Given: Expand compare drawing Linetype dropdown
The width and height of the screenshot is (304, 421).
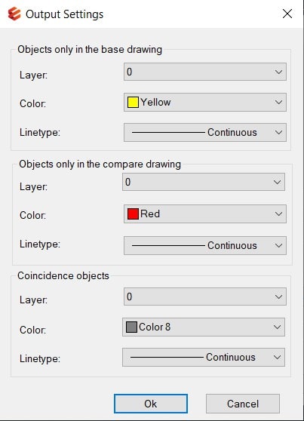Looking at the screenshot, I should click(x=205, y=245).
